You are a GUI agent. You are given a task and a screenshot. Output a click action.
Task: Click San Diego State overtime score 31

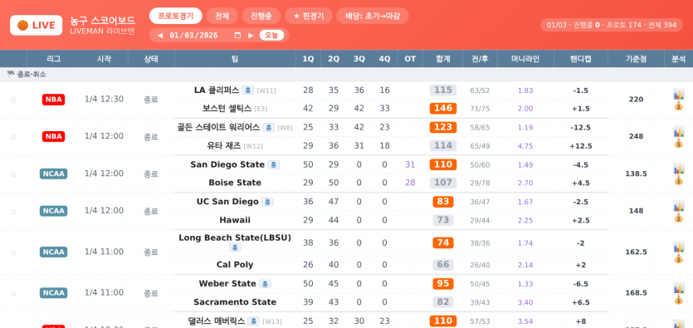(x=410, y=165)
